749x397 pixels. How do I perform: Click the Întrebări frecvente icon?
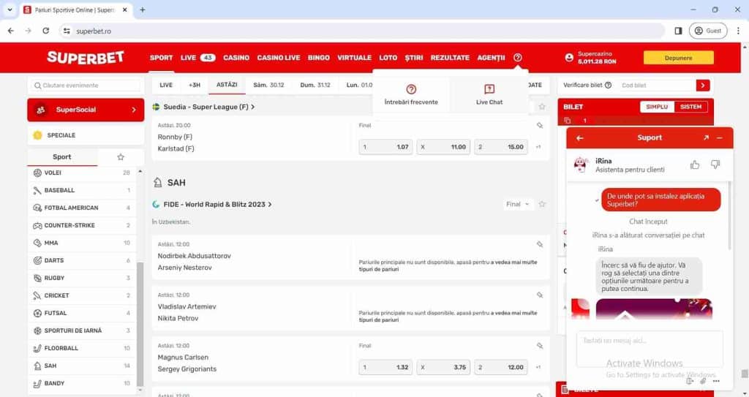[x=411, y=89]
